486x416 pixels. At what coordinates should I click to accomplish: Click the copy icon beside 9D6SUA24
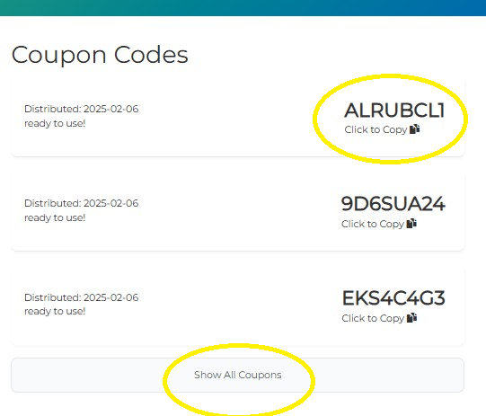pos(411,223)
